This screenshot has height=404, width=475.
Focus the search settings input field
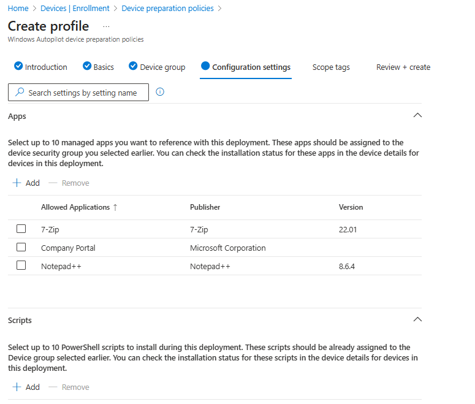[83, 93]
